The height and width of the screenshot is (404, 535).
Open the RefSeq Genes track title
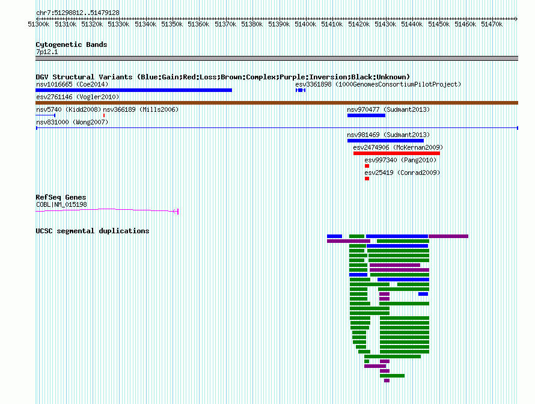[61, 197]
